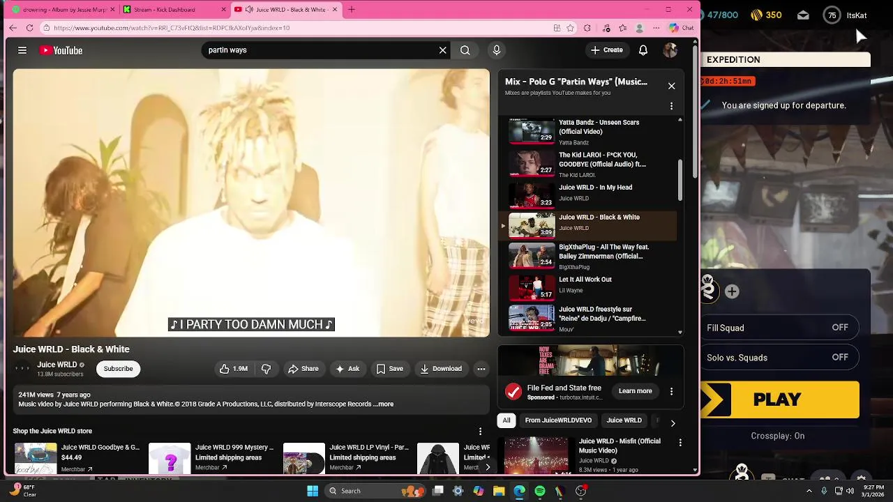This screenshot has height=502, width=893.
Task: Close the Mix playlist panel
Action: pyautogui.click(x=671, y=86)
